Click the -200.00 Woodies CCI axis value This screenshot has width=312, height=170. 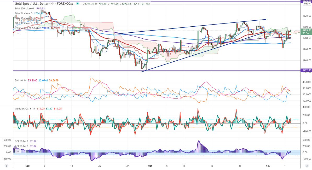tap(307, 131)
